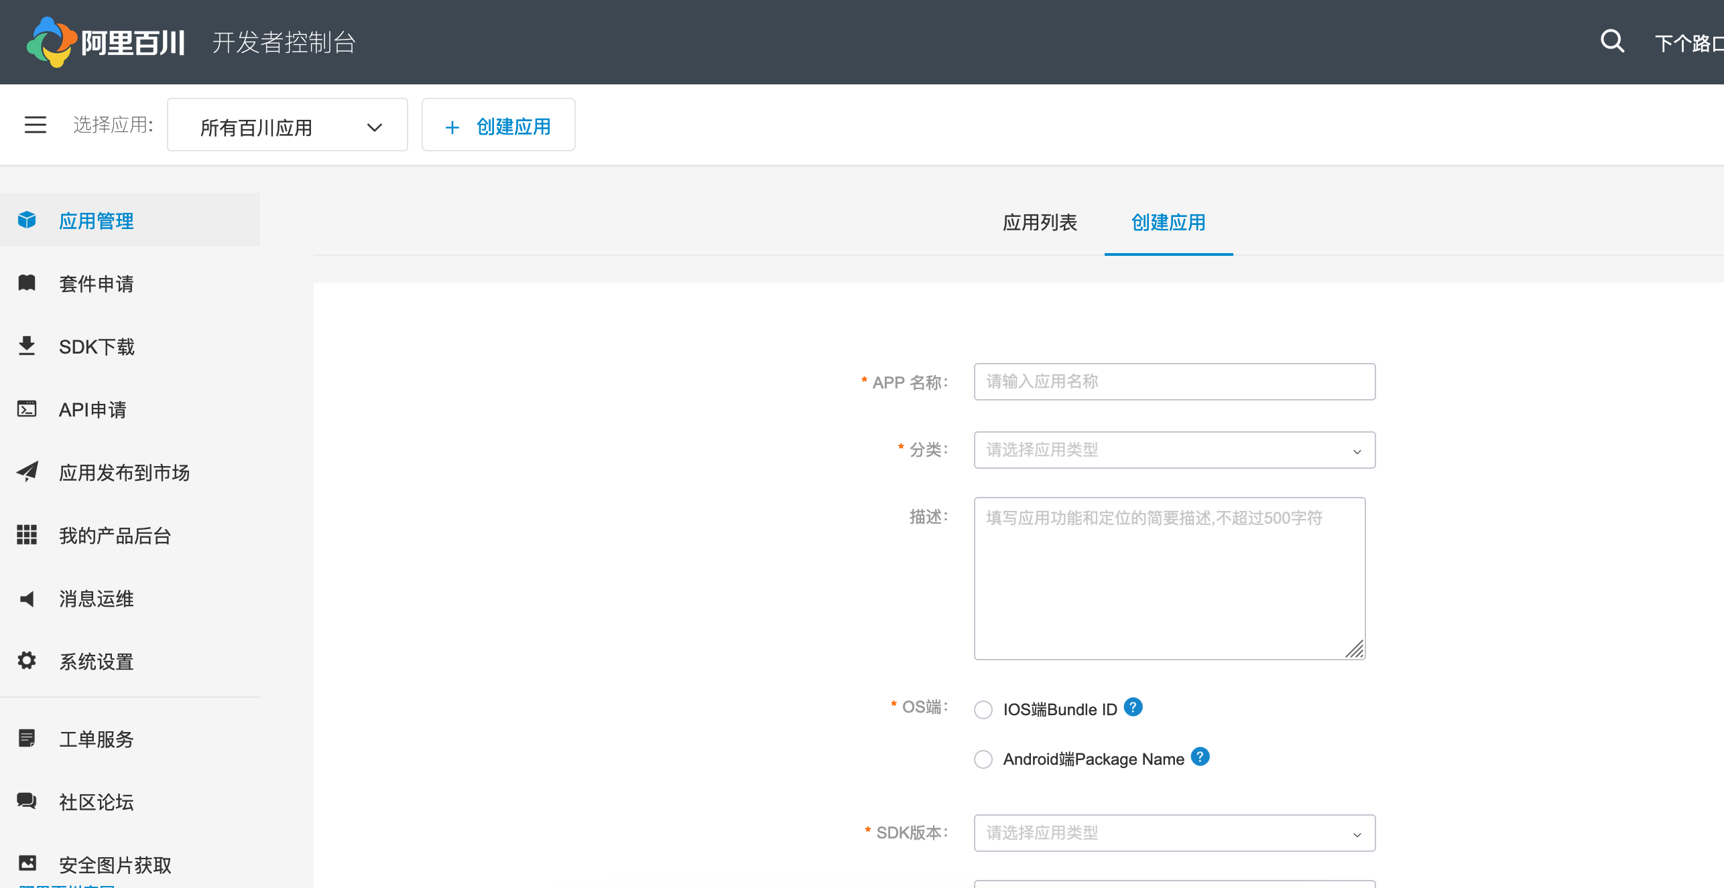
Task: Toggle the hamburger menu icon
Action: pos(35,125)
